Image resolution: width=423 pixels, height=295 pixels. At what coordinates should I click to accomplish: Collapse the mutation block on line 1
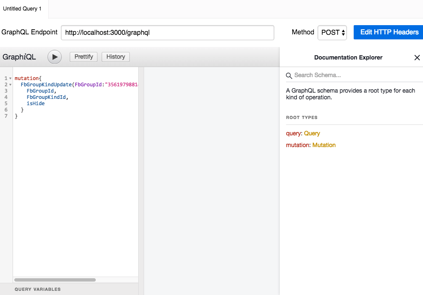click(x=10, y=78)
